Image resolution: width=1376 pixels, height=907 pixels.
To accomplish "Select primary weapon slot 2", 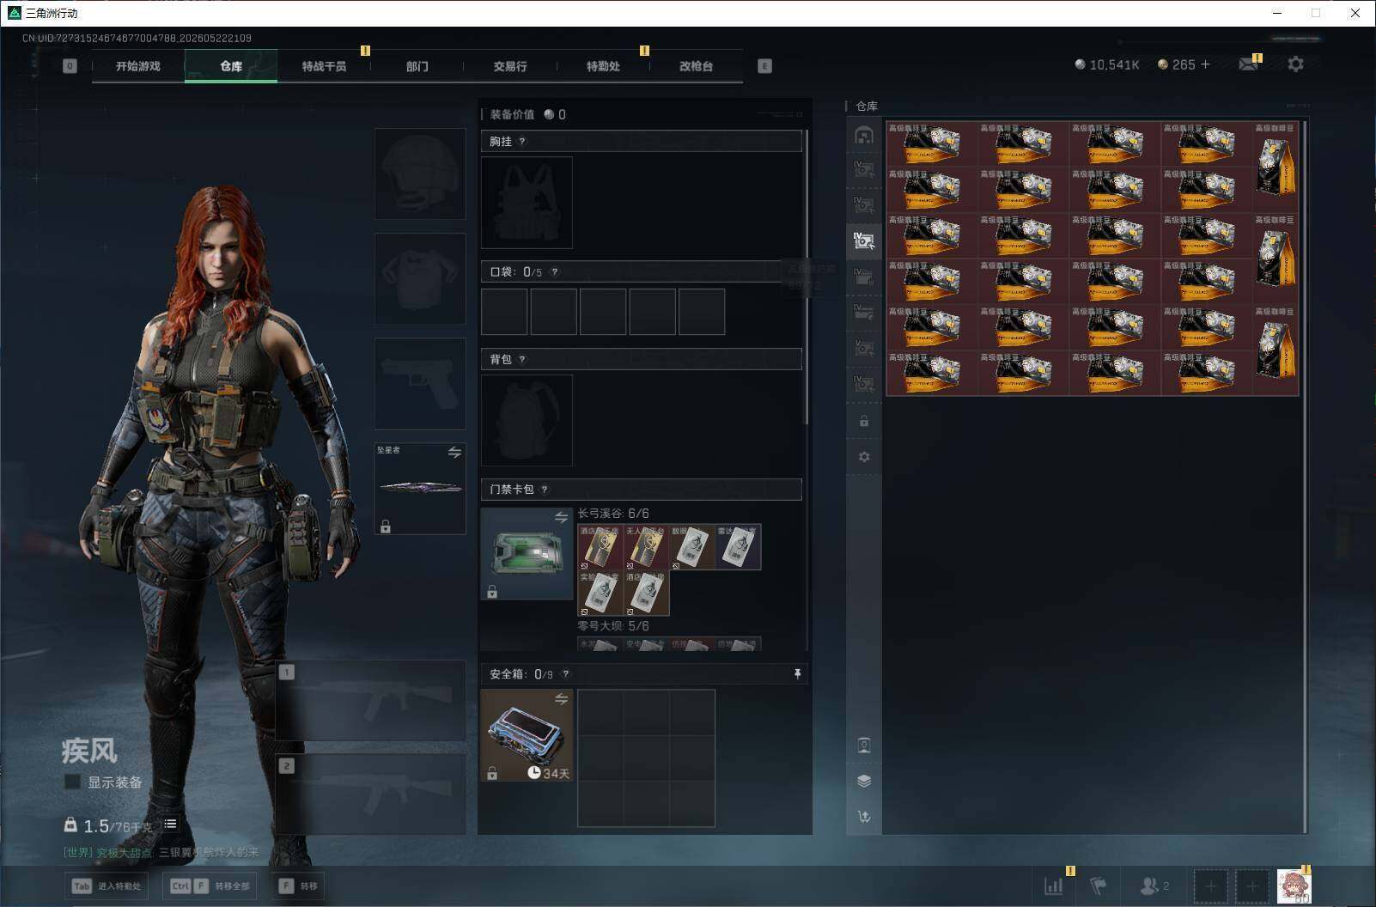I will click(371, 794).
